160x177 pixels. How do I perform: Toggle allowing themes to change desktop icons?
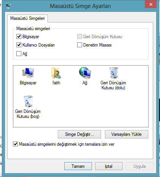pyautogui.click(x=15, y=144)
